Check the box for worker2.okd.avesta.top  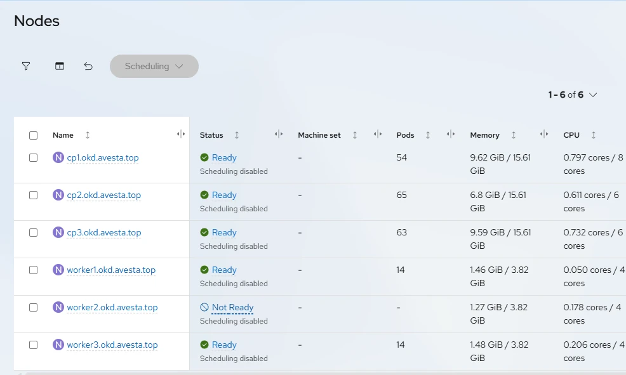(x=33, y=308)
